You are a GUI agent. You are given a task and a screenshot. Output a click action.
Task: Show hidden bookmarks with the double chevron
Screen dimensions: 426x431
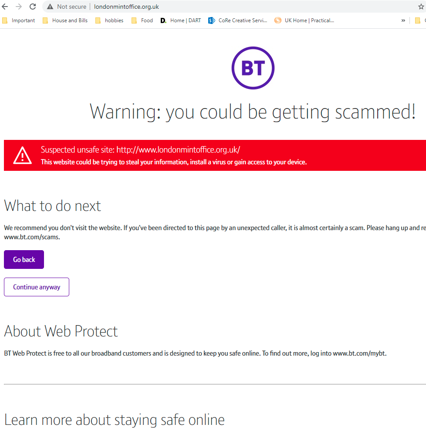(x=403, y=20)
